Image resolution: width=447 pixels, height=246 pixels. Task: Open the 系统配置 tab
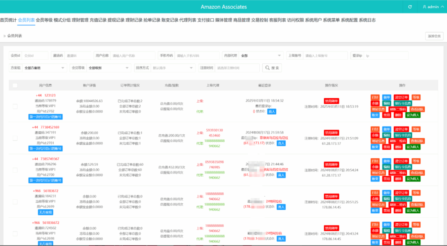point(349,20)
